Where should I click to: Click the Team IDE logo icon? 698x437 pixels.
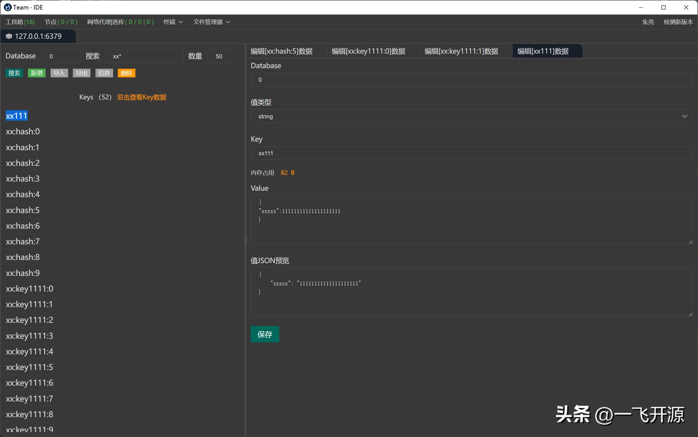pyautogui.click(x=8, y=7)
